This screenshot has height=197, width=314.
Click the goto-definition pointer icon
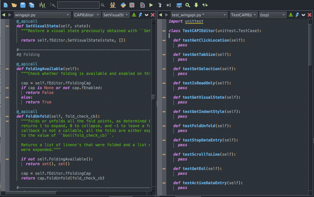click(x=53, y=5)
